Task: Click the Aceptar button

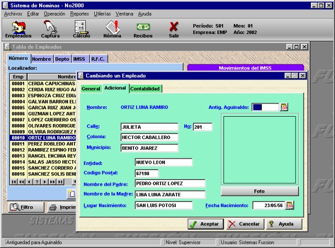Action: [x=206, y=224]
